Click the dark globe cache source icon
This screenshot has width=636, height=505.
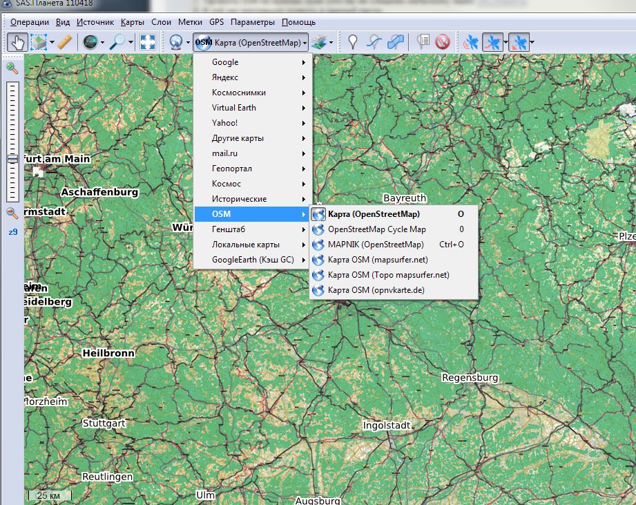[90, 42]
